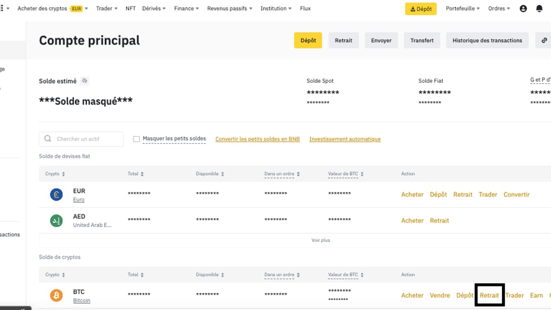Click Trader in the EUR row
Viewport: 551px width, 310px height.
(488, 194)
